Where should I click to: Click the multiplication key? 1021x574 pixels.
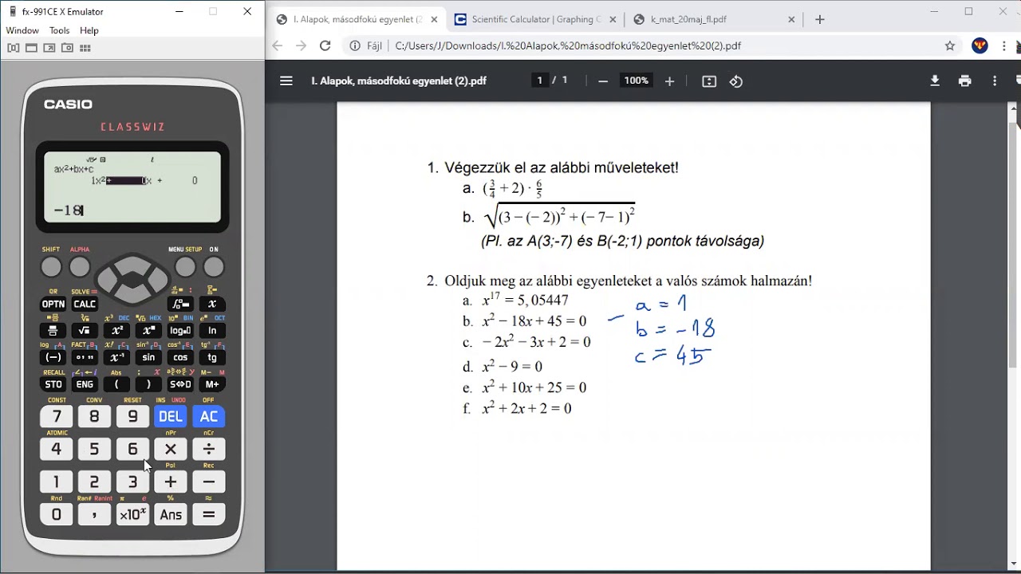click(171, 449)
